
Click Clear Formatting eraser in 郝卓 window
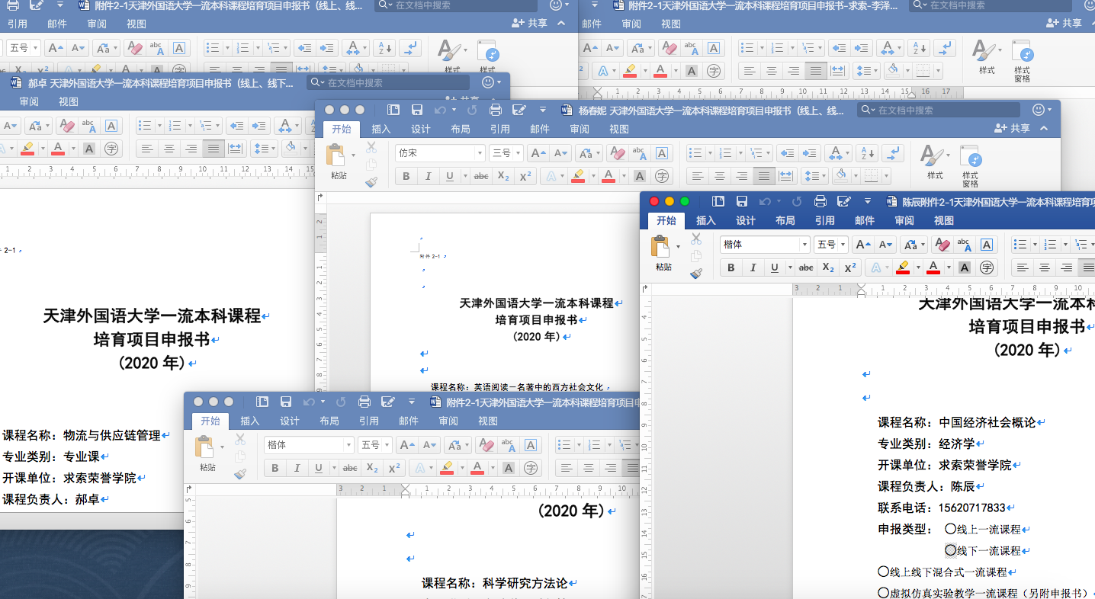click(x=67, y=126)
